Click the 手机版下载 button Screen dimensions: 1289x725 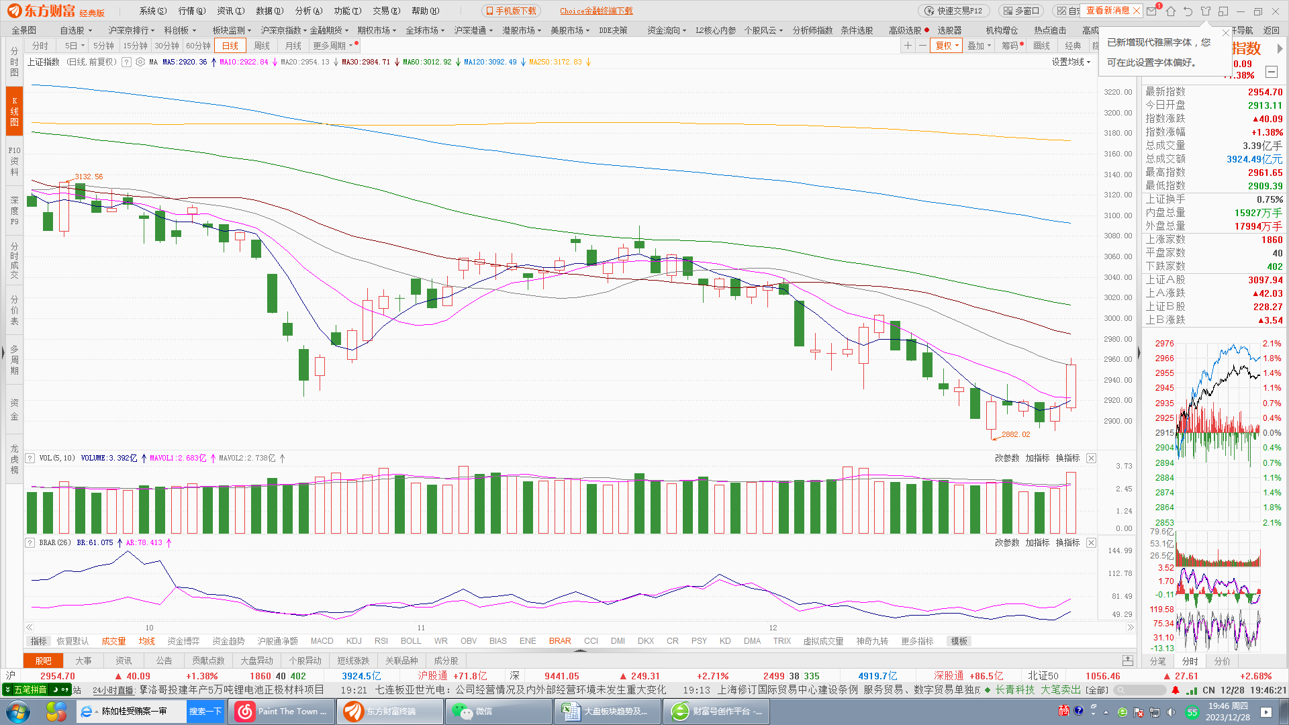511,11
